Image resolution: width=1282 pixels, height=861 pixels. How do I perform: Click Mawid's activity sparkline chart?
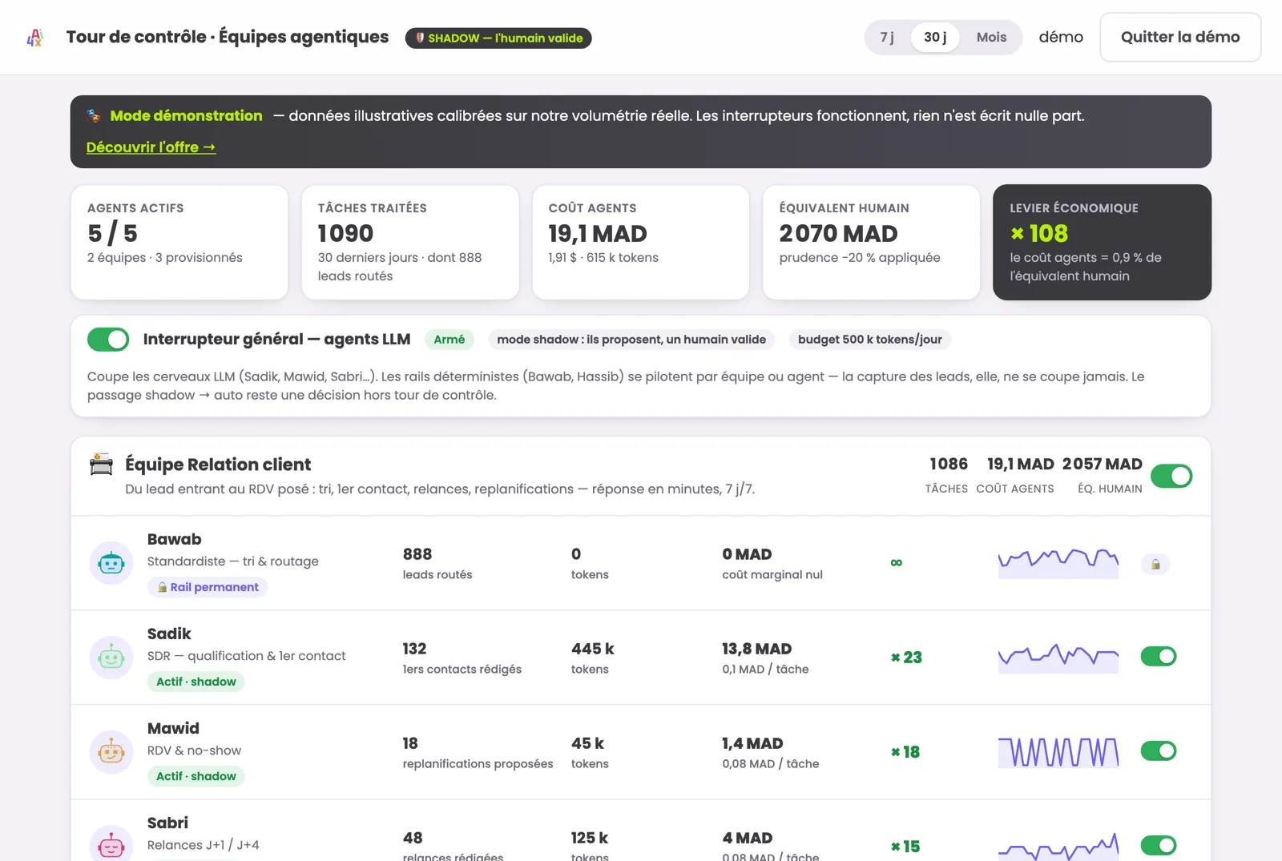(1058, 752)
